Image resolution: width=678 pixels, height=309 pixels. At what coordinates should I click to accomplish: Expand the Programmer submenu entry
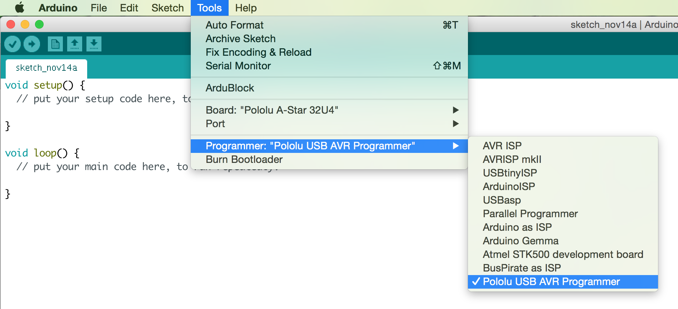click(x=329, y=146)
